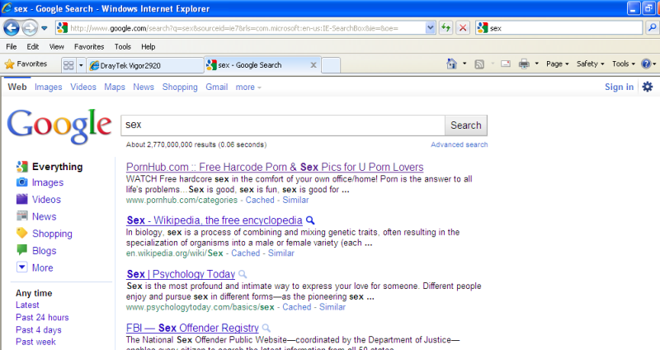
Task: Open the Edit menu
Action: point(33,47)
